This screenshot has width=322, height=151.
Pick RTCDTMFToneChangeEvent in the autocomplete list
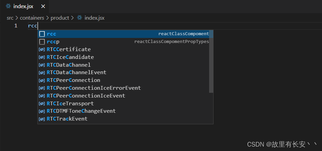click(125, 111)
